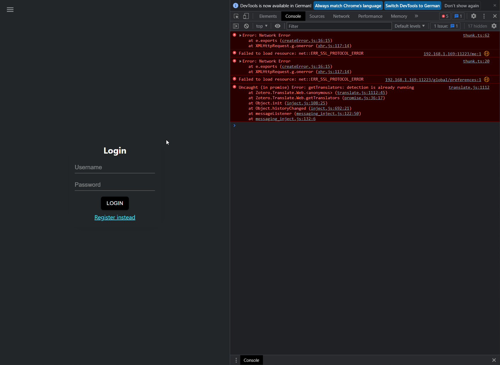Open the 'Register instead' link
The image size is (500, 365).
[115, 217]
